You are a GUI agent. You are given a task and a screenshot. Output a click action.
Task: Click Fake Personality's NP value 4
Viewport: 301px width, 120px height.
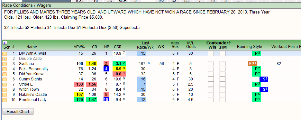[x=106, y=69]
